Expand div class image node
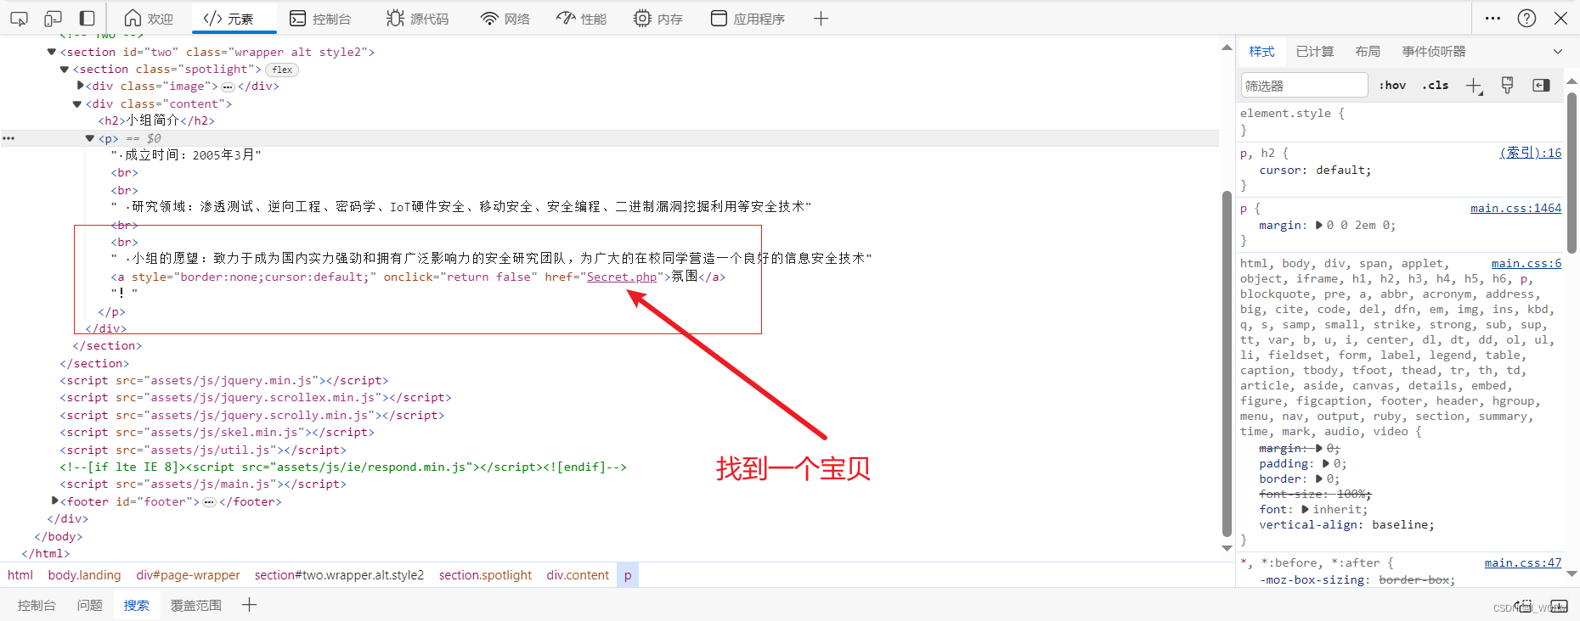This screenshot has width=1580, height=621. click(80, 86)
